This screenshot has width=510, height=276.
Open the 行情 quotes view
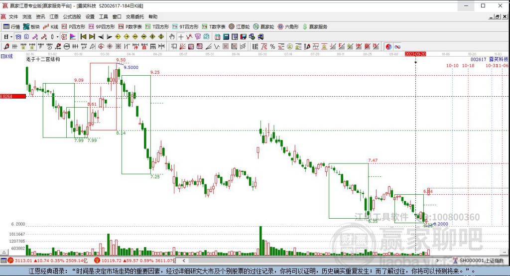tap(11, 27)
